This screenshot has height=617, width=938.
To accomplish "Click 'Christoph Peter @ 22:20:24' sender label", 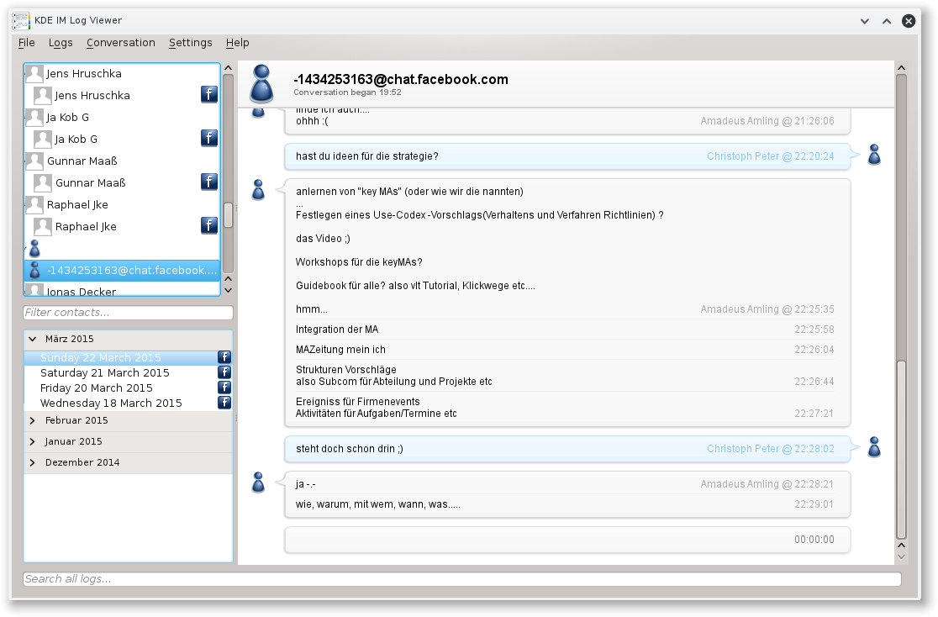I will [x=771, y=156].
